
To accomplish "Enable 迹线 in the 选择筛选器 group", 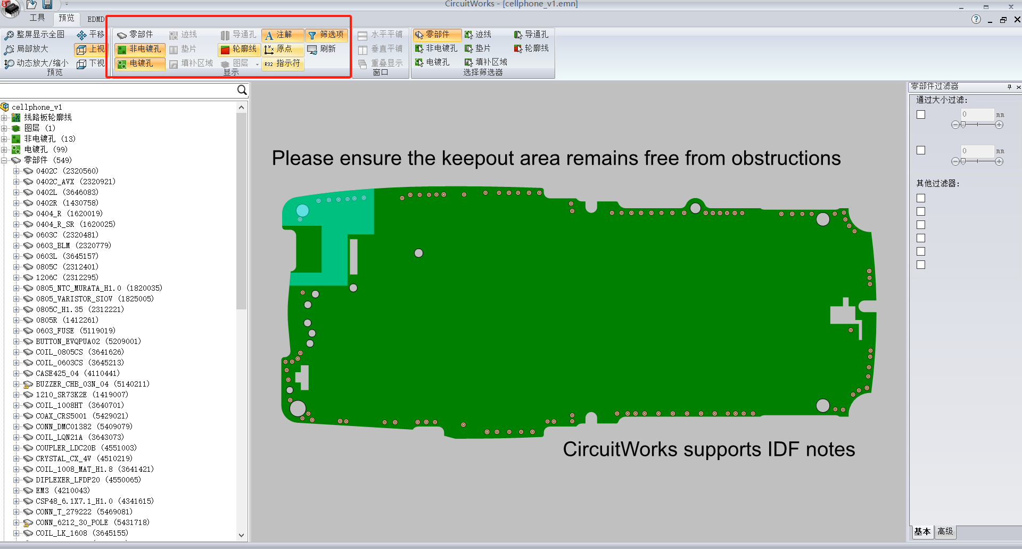I will click(478, 35).
